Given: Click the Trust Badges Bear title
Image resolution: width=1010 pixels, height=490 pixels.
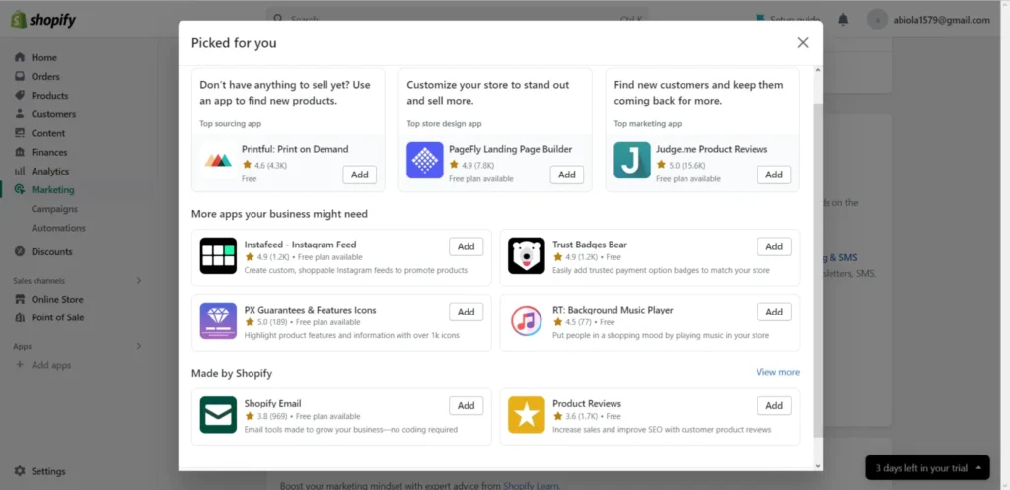Looking at the screenshot, I should [x=590, y=245].
